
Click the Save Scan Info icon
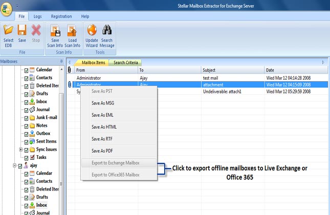pyautogui.click(x=55, y=30)
